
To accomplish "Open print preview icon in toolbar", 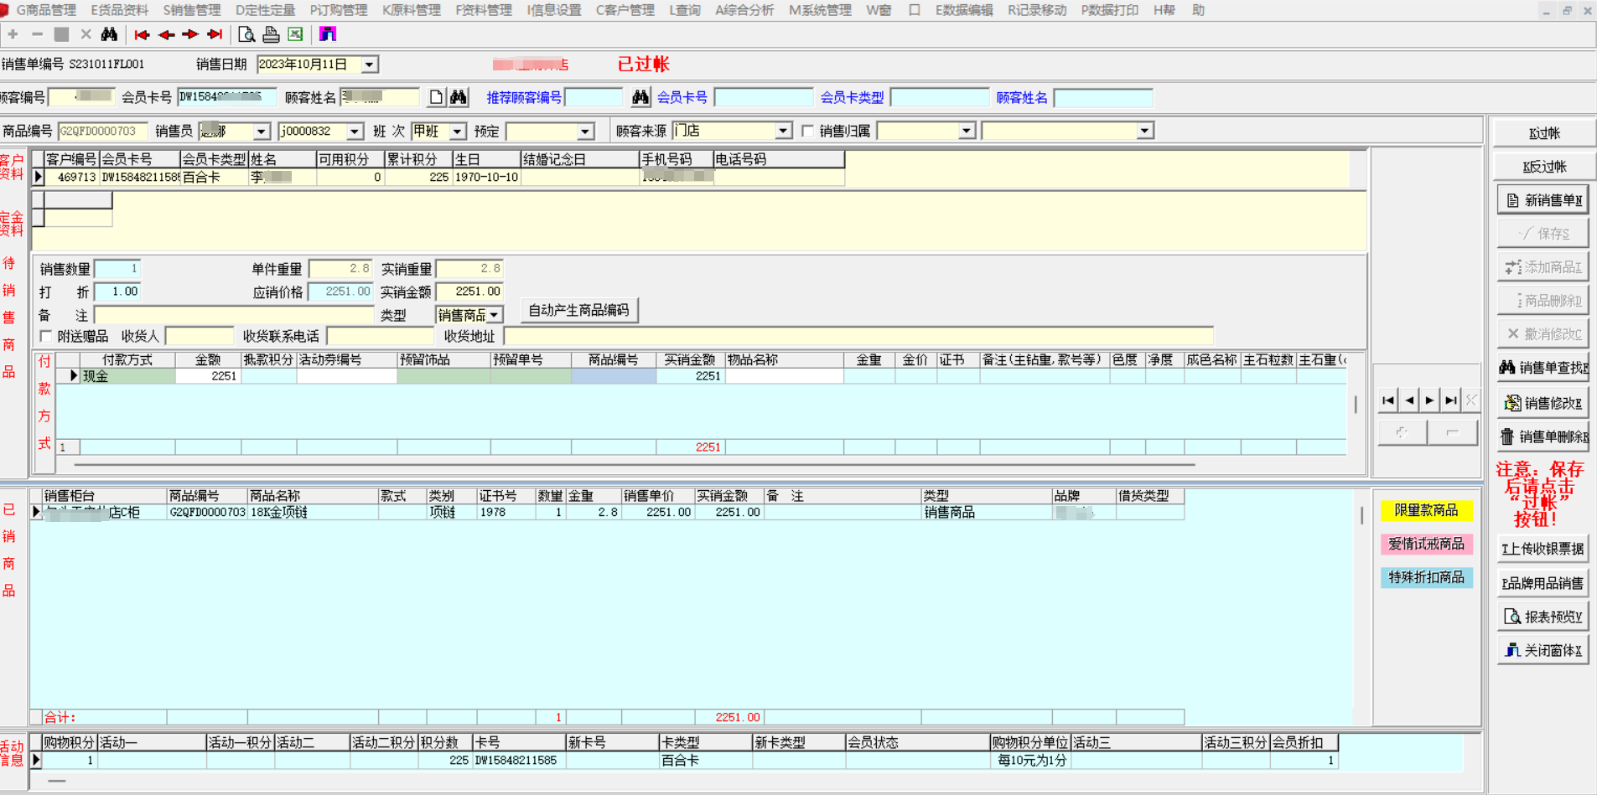I will point(246,34).
